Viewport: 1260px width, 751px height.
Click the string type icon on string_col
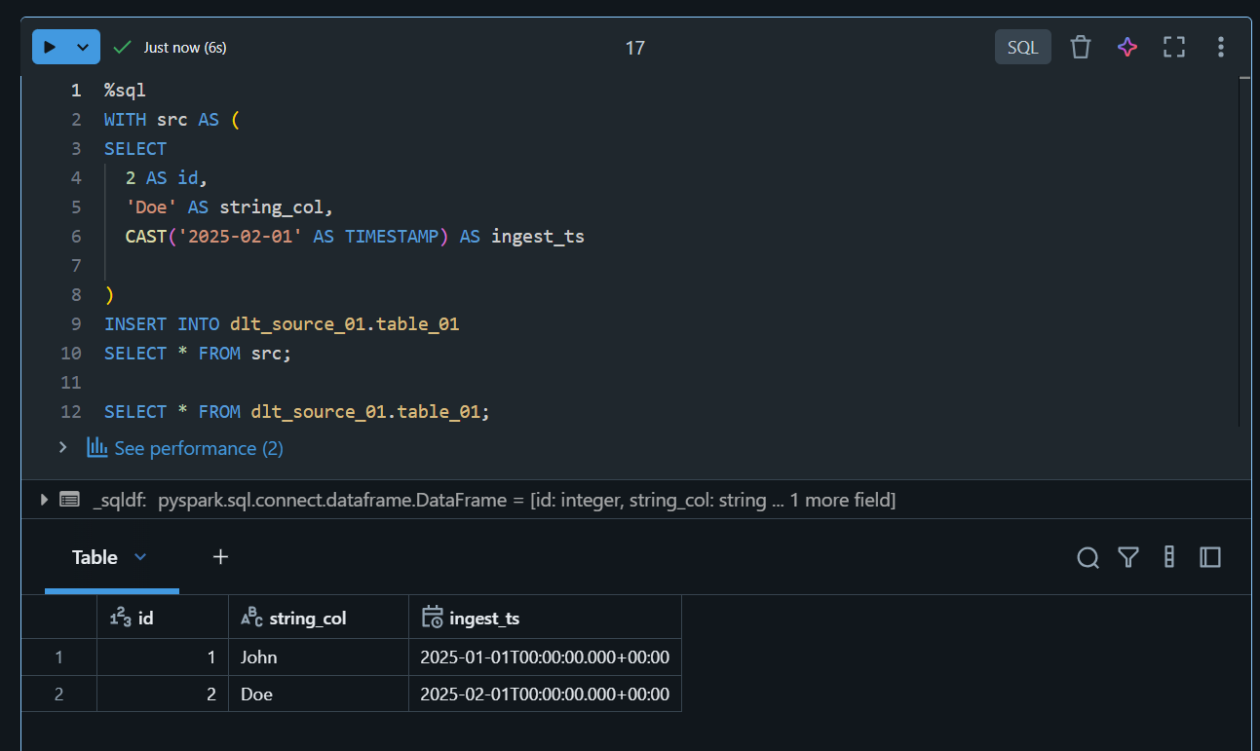pyautogui.click(x=249, y=616)
